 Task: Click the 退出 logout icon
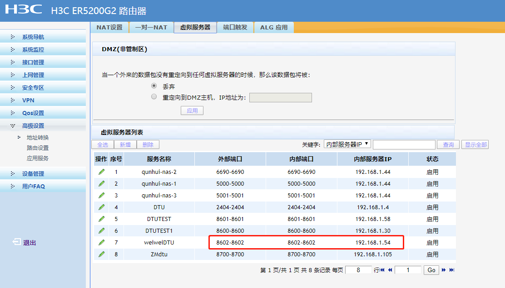pyautogui.click(x=16, y=242)
